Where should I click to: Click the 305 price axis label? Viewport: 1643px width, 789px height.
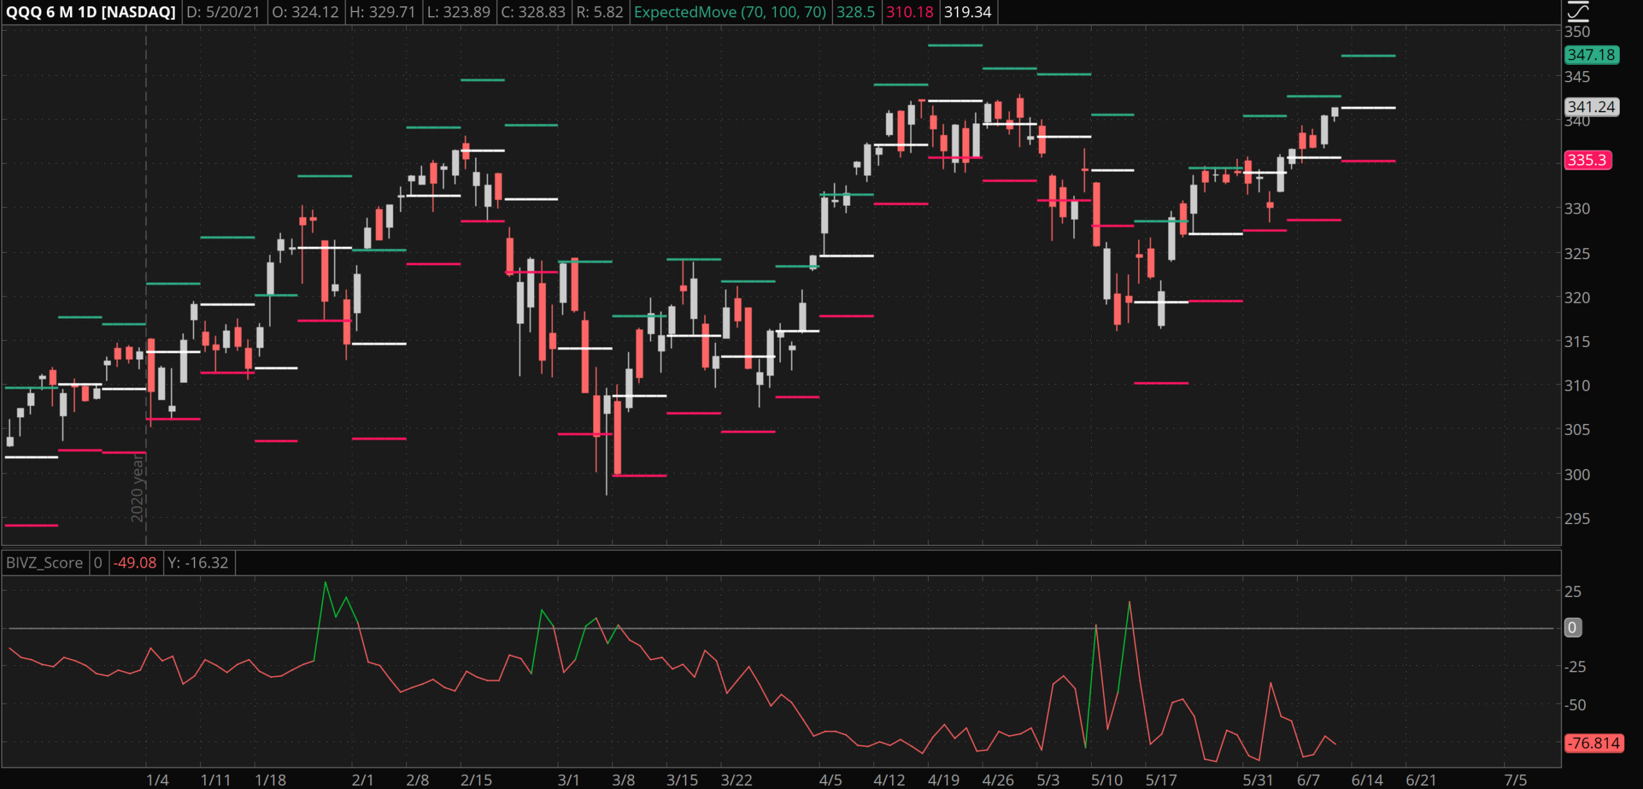(1577, 429)
